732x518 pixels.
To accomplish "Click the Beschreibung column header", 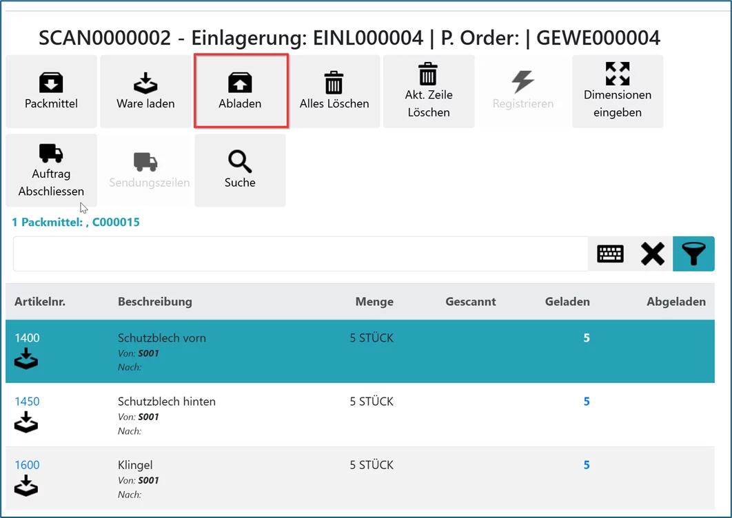I will click(x=155, y=302).
